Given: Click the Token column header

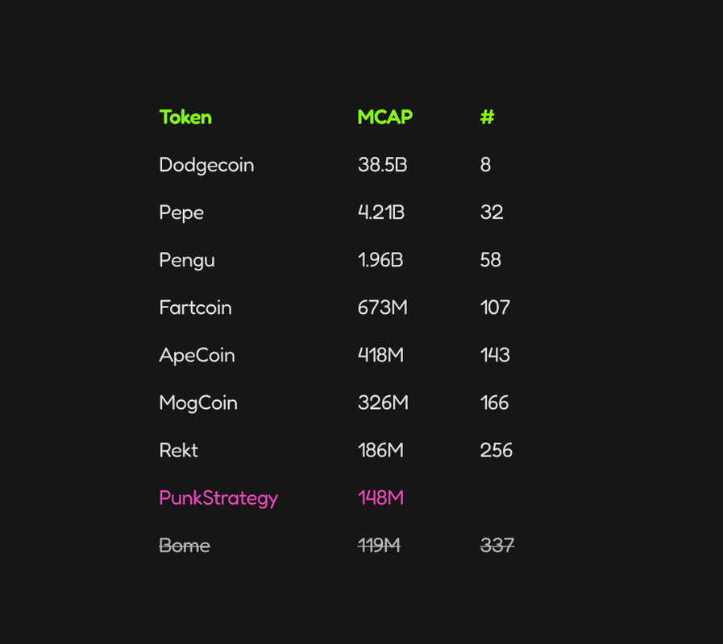Looking at the screenshot, I should tap(185, 118).
